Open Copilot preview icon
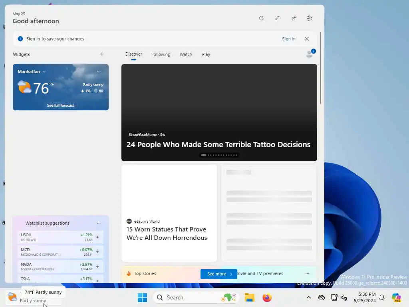Image resolution: width=409 pixels, height=307 pixels. tap(396, 297)
